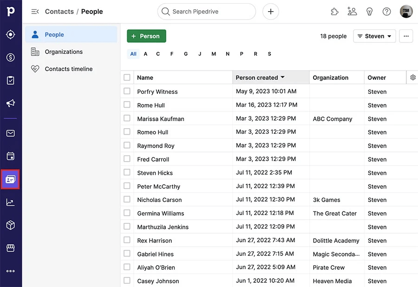Open the column settings gear above the list
This screenshot has height=287, width=418.
coord(413,77)
